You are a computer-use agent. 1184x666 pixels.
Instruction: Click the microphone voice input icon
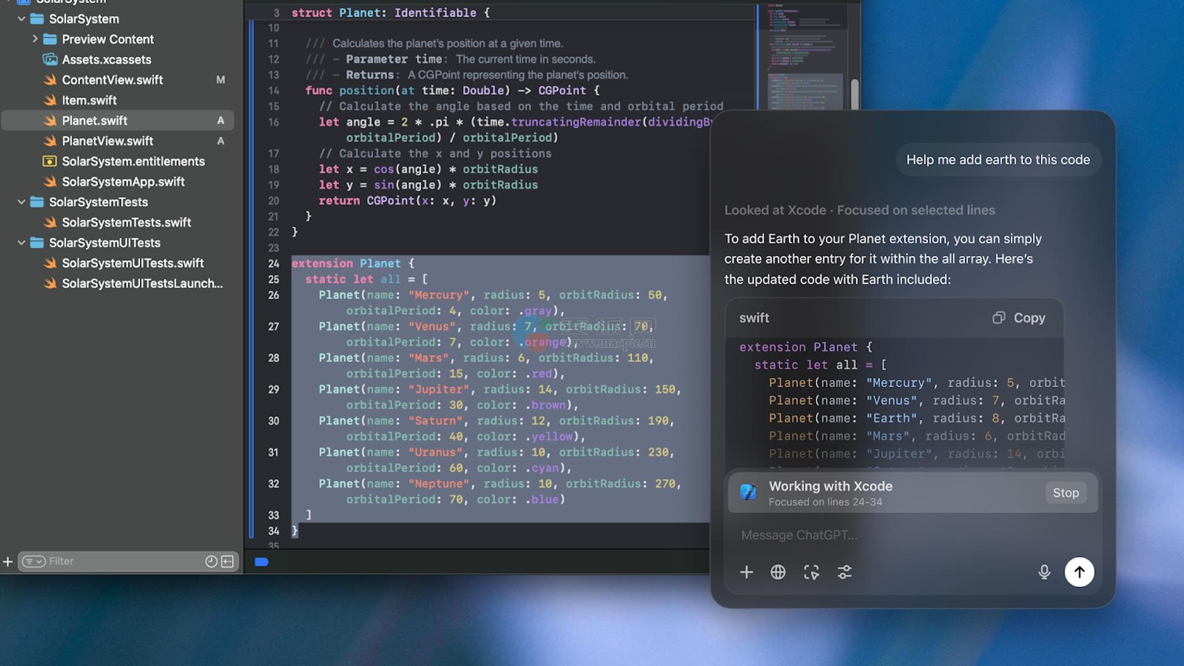1044,572
